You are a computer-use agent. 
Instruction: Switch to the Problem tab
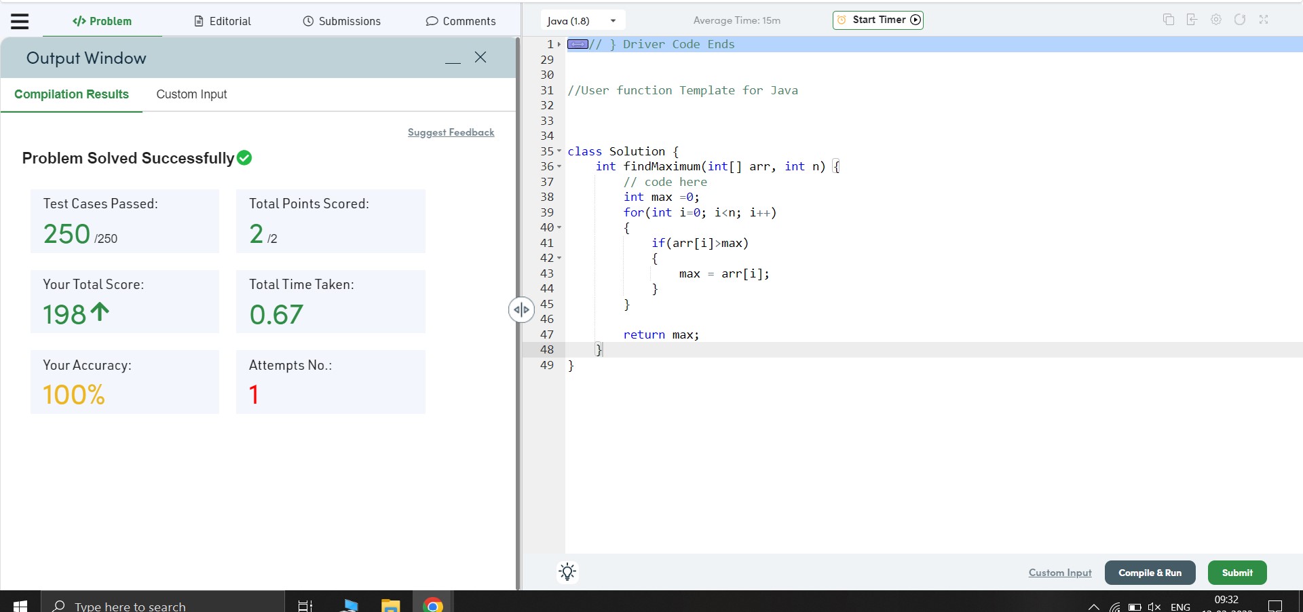coord(102,21)
